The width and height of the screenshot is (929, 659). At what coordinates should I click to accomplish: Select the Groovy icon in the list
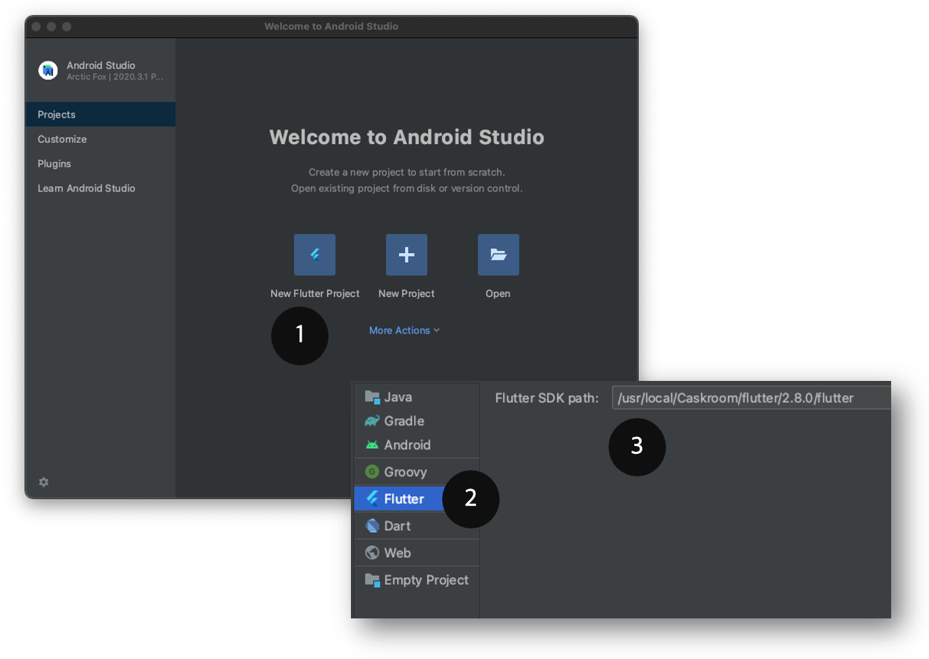pyautogui.click(x=372, y=472)
